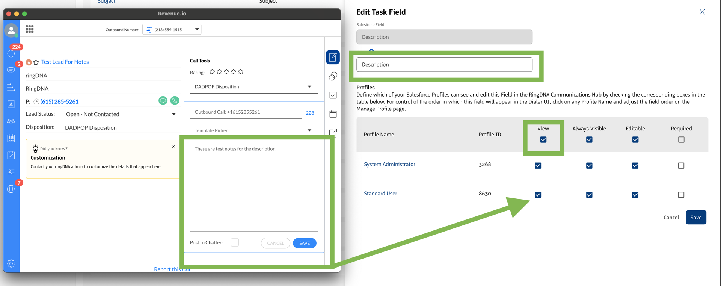Click the green call phone icon
This screenshot has height=286, width=721.
click(x=175, y=101)
